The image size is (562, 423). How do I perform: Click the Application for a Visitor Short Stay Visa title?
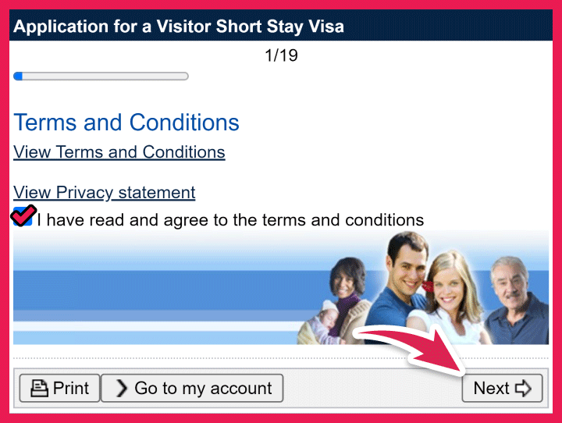(x=179, y=28)
